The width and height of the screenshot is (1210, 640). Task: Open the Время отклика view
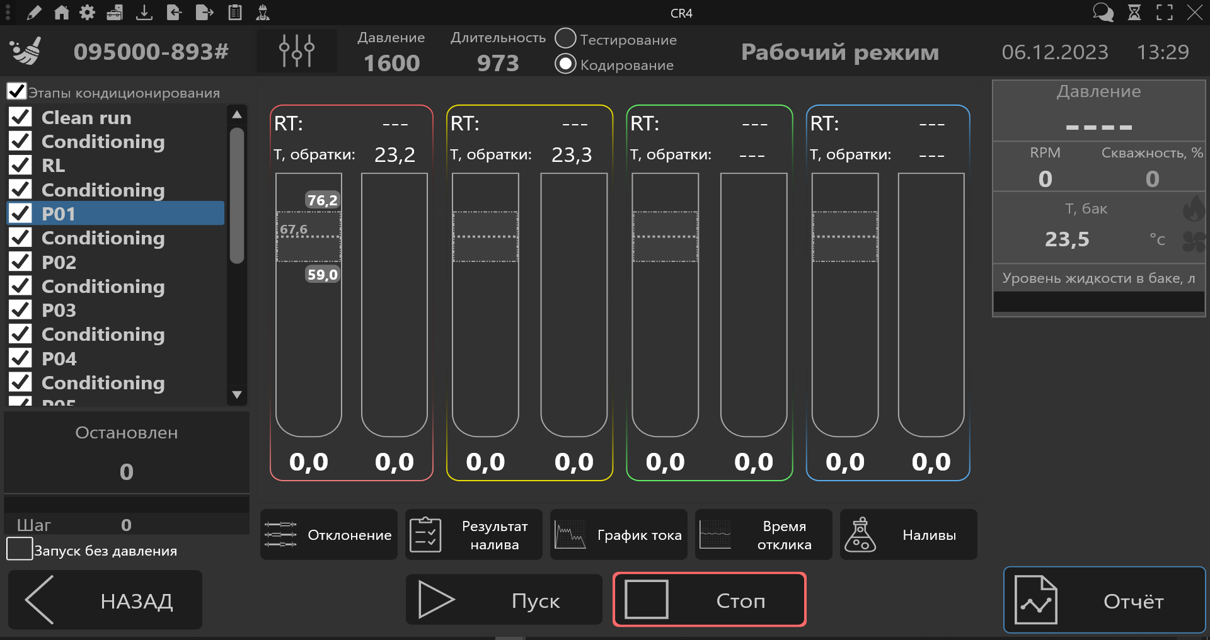point(764,535)
